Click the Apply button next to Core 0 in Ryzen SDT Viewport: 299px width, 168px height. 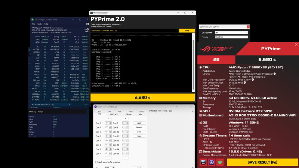pyautogui.click(x=139, y=123)
